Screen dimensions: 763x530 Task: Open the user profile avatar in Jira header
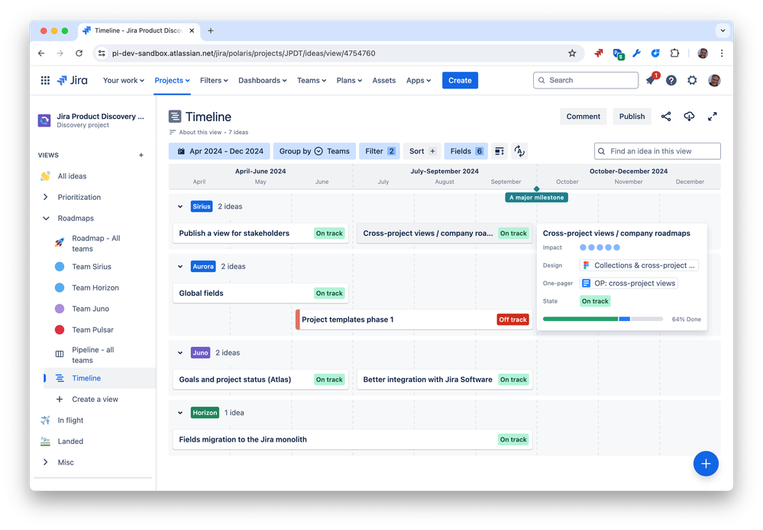714,80
